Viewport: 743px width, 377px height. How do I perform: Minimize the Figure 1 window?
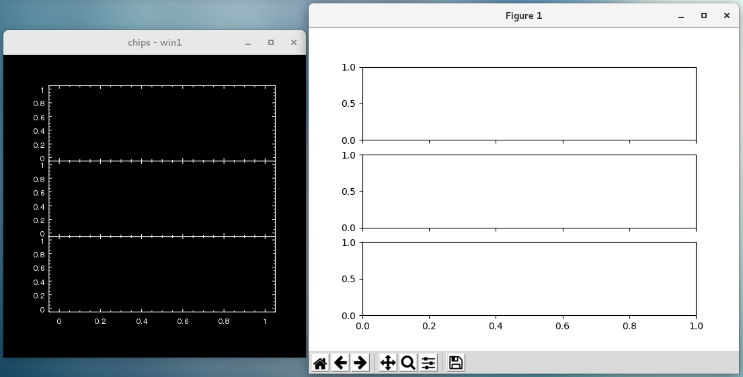click(682, 16)
